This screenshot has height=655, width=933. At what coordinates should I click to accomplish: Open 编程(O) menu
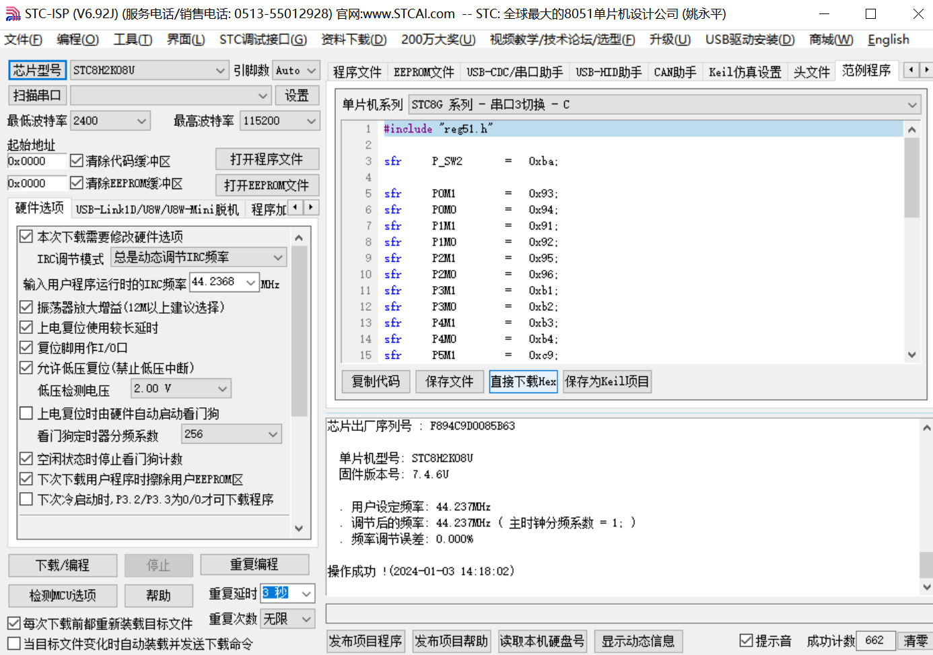(78, 40)
